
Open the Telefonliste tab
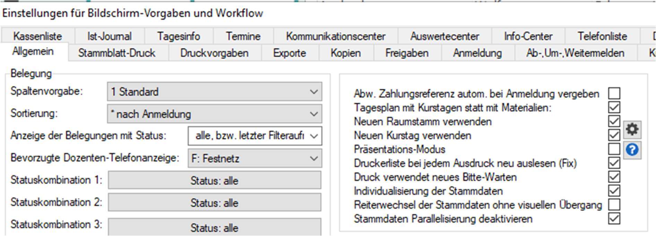tap(602, 36)
